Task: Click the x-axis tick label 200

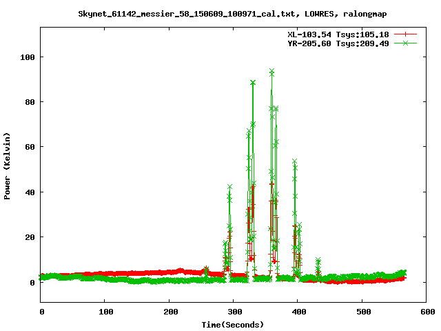Action: pos(169,312)
